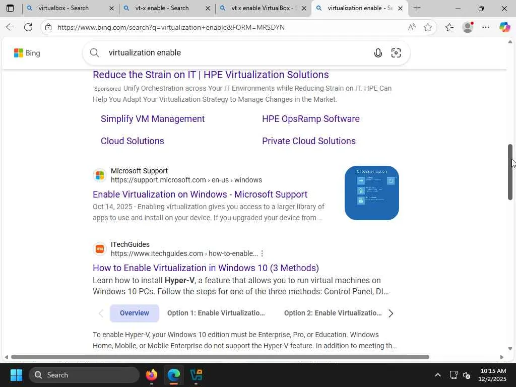
Task: Show hidden system tray icons
Action: coord(438,375)
